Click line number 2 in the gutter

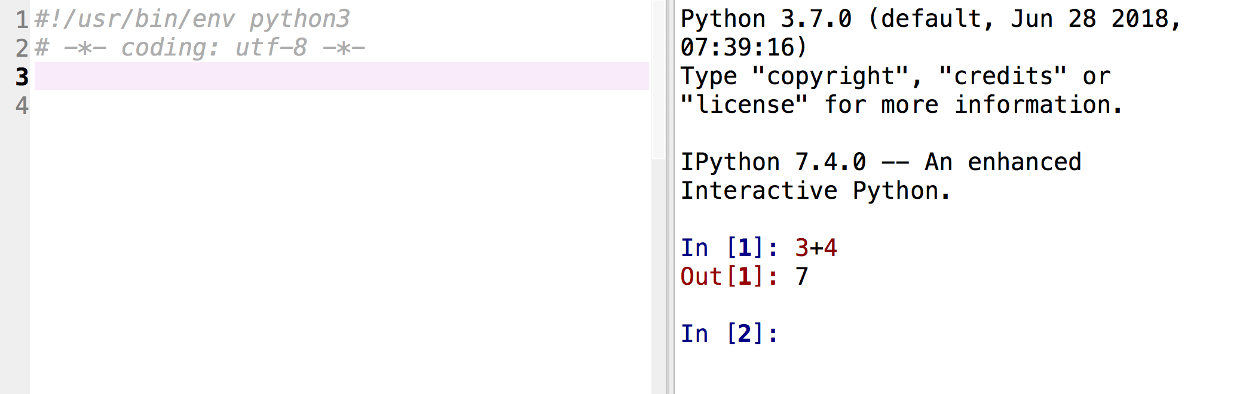pos(22,48)
